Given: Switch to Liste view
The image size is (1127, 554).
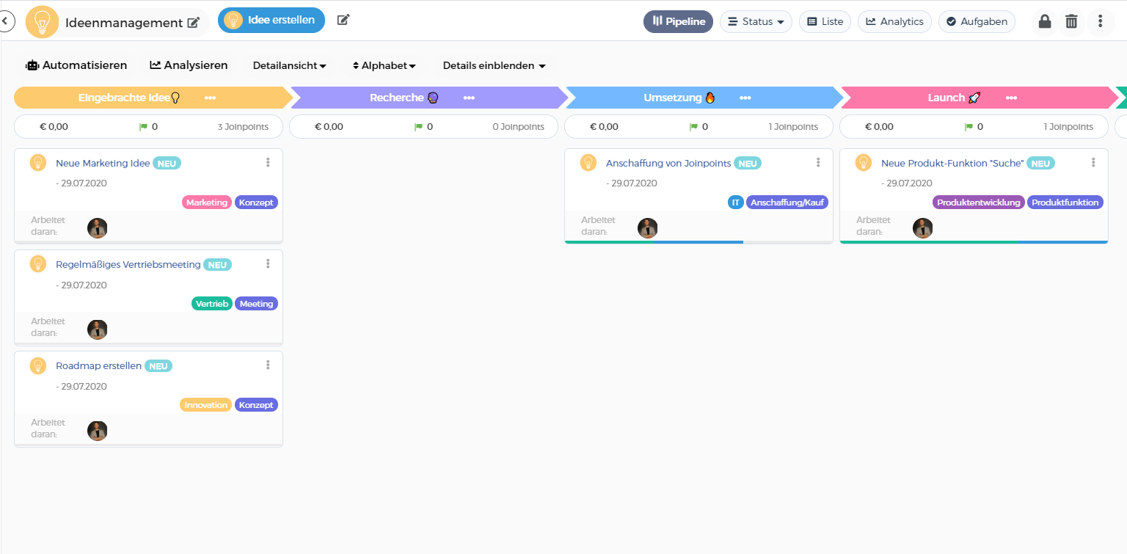Looking at the screenshot, I should (x=825, y=21).
